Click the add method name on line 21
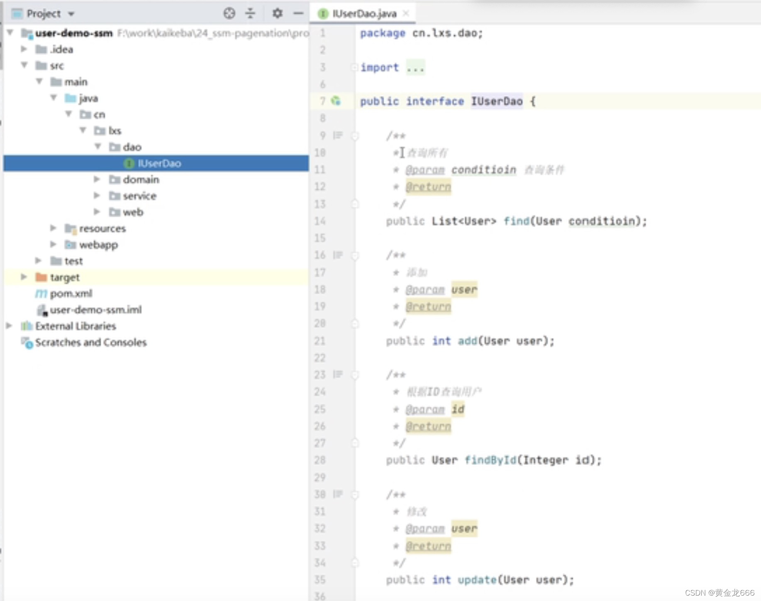Viewport: 761px width, 601px height. pyautogui.click(x=468, y=341)
